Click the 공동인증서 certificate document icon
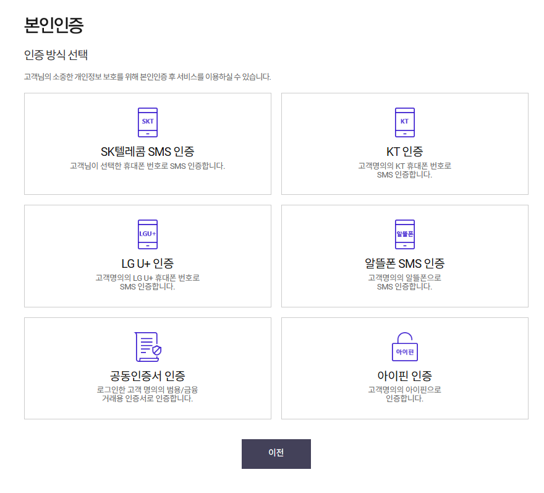 click(x=148, y=347)
